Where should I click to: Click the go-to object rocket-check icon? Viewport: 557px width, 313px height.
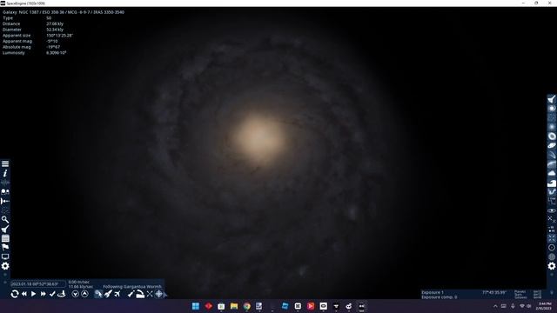(131, 294)
